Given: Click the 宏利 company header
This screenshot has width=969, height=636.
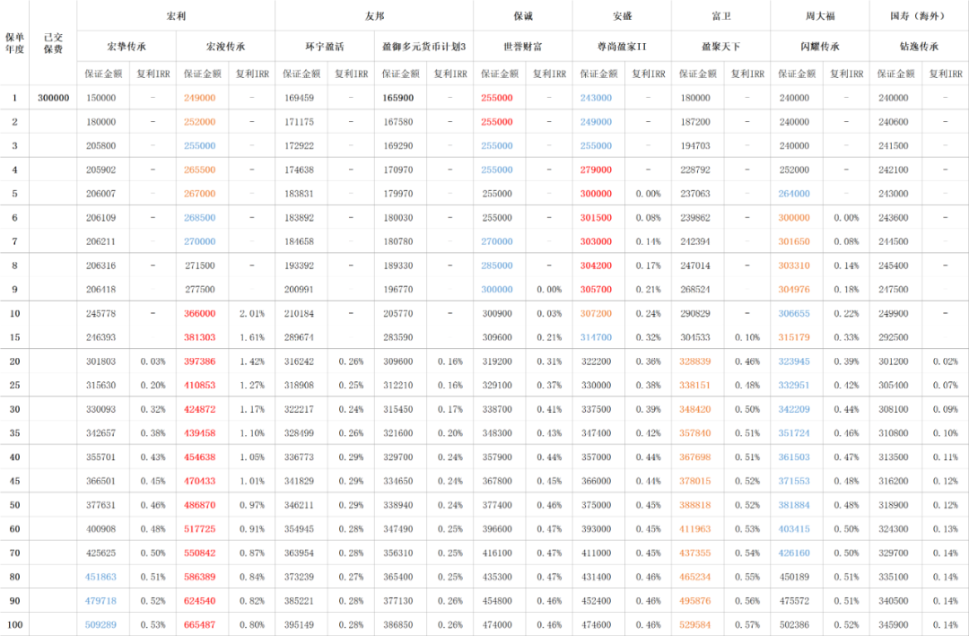Looking at the screenshot, I should [x=176, y=16].
